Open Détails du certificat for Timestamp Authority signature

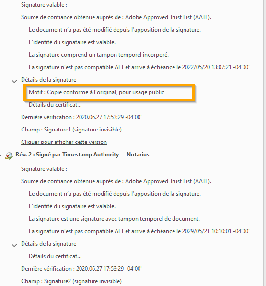(55, 256)
